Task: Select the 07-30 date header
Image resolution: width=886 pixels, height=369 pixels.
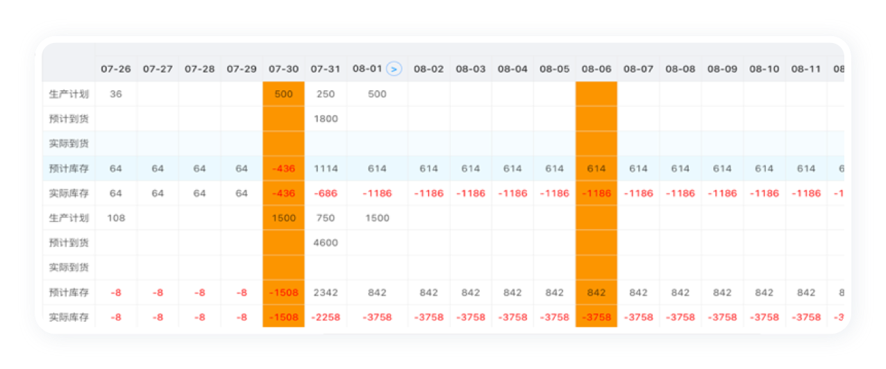Action: [x=283, y=69]
